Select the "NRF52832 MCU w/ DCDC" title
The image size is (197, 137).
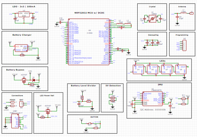(x=89, y=13)
